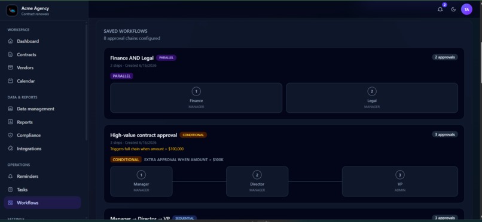Select the Manager step 1 card
The width and height of the screenshot is (482, 222).
(x=141, y=181)
